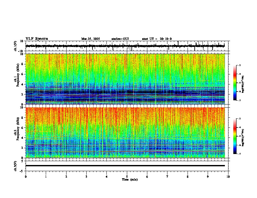Click time axis tick label "1"

(46, 177)
